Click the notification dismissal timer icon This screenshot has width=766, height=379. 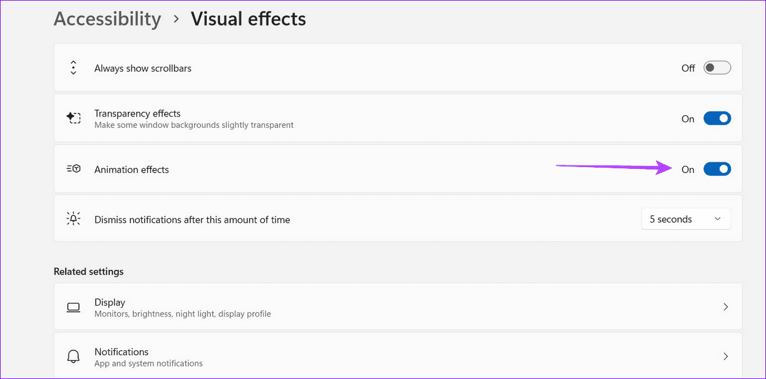tap(73, 218)
